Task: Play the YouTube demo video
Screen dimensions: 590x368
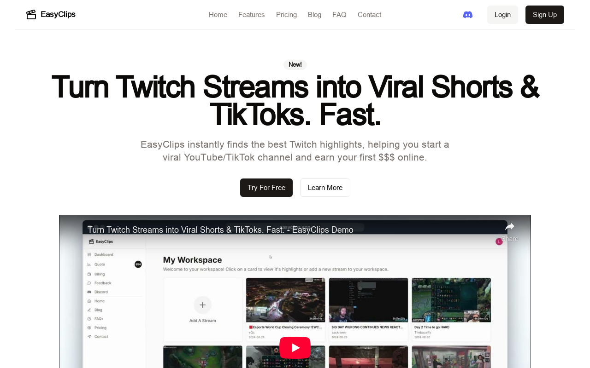Action: click(295, 348)
